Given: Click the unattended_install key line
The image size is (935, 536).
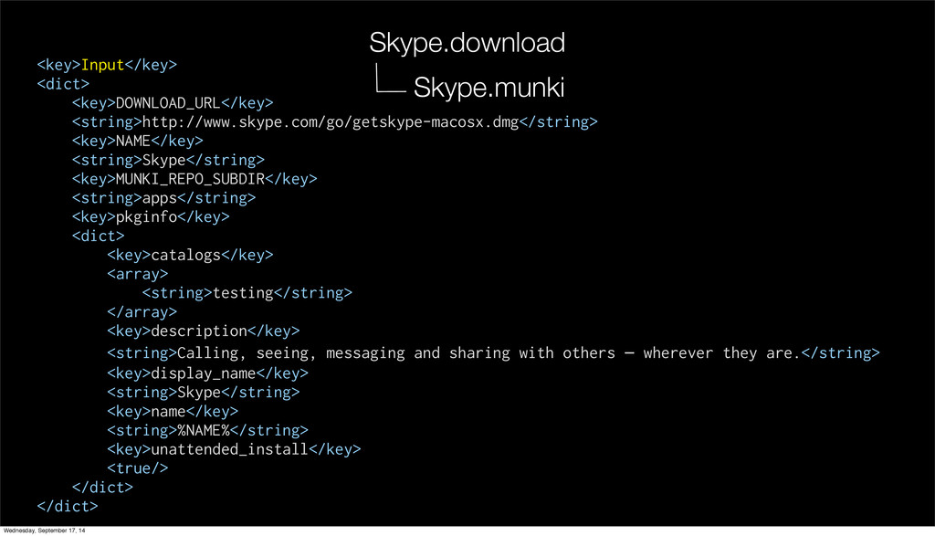Looking at the screenshot, I should pyautogui.click(x=234, y=449).
